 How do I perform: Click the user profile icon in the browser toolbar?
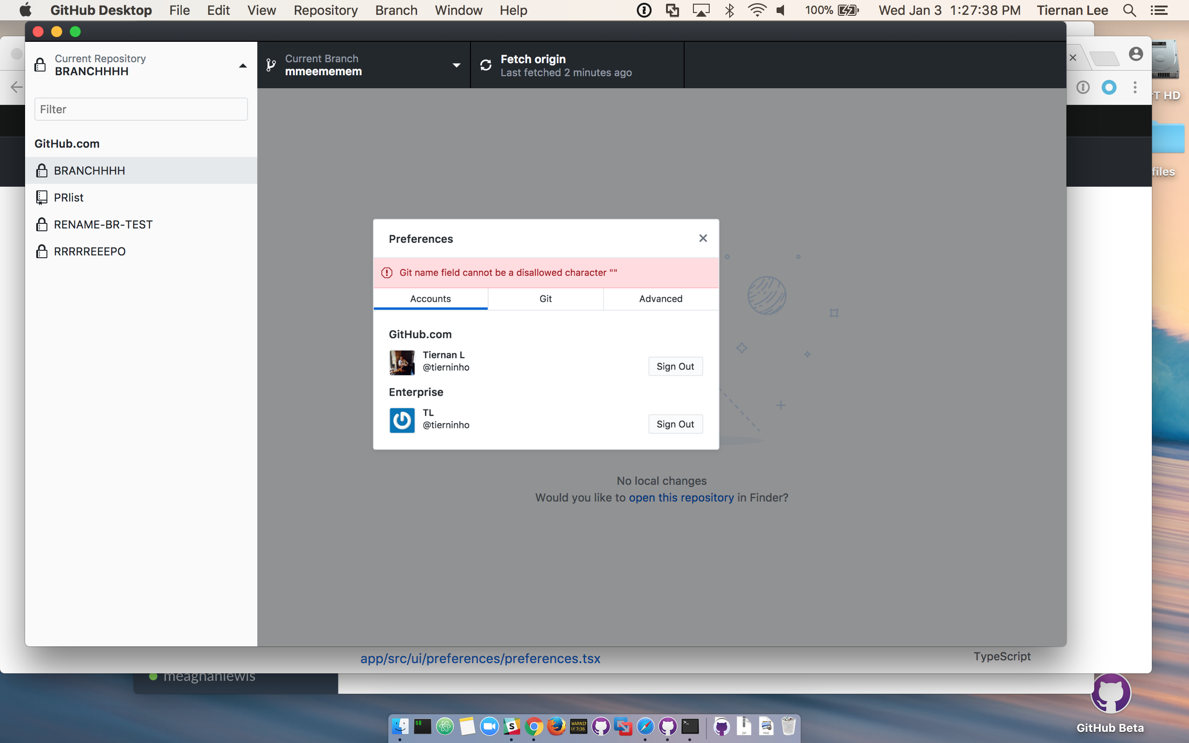1136,54
